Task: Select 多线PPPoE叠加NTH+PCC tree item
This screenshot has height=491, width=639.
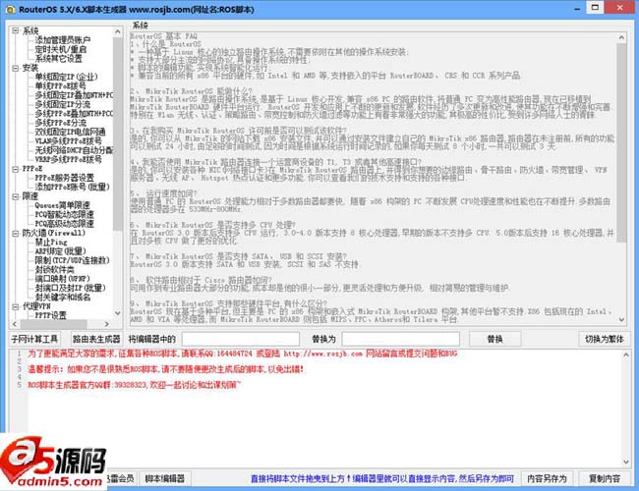Action: [x=74, y=113]
